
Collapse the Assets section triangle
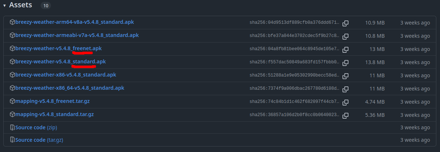[4, 5]
